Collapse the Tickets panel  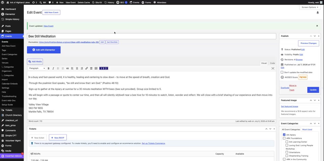coord(274,129)
